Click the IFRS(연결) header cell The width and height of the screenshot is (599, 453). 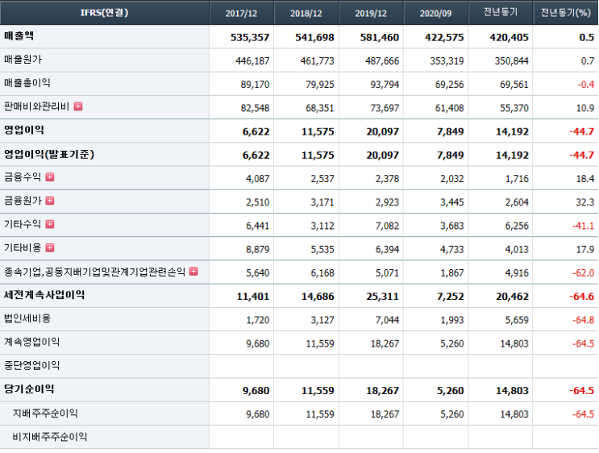point(105,13)
